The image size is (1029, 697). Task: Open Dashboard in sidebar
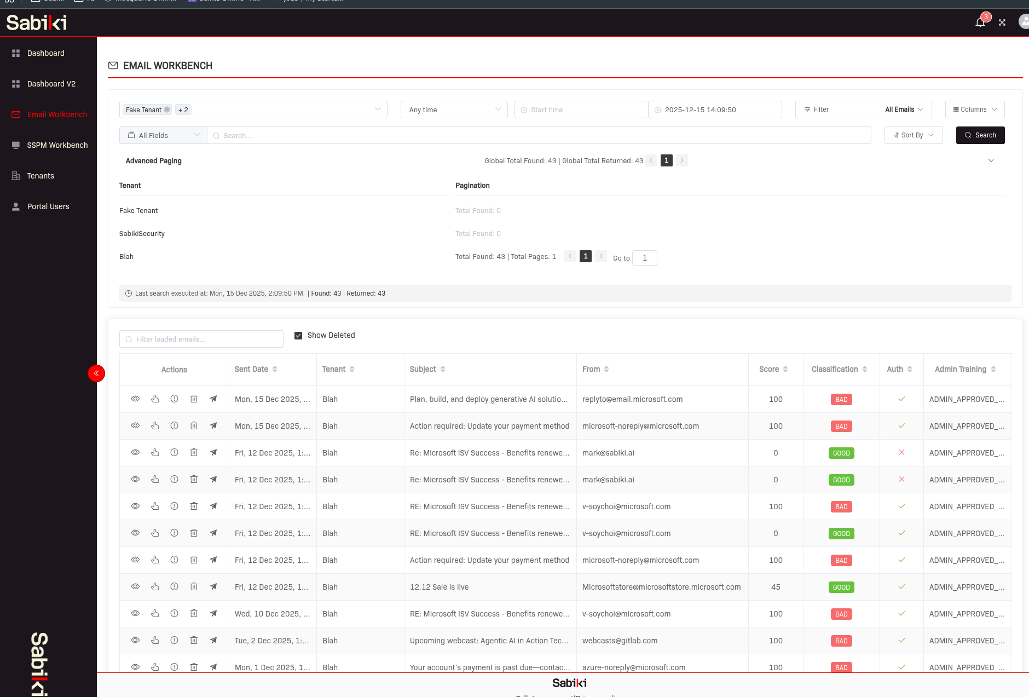click(x=46, y=53)
